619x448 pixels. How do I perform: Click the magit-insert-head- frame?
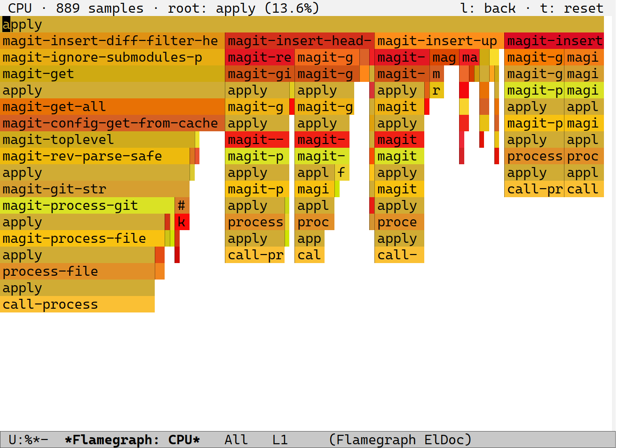[300, 41]
